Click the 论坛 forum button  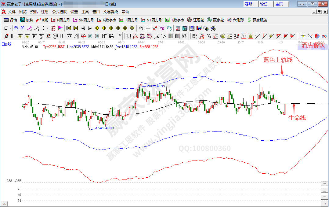[264, 4]
